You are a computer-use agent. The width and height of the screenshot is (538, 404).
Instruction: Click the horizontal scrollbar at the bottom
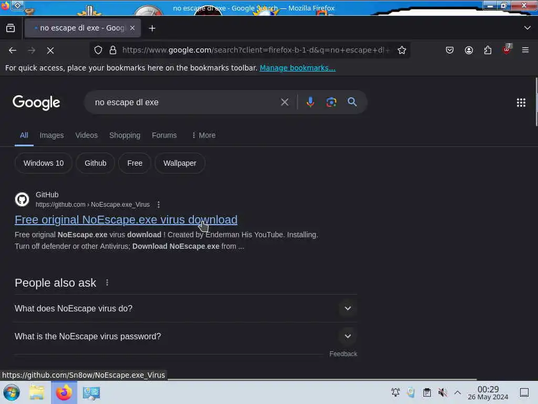[322, 379]
